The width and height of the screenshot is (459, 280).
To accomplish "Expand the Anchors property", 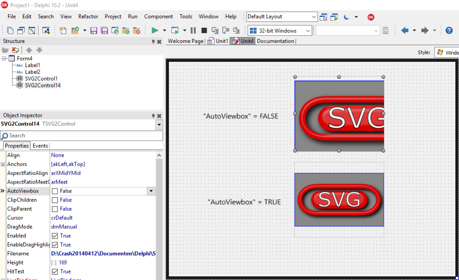I will [4, 164].
